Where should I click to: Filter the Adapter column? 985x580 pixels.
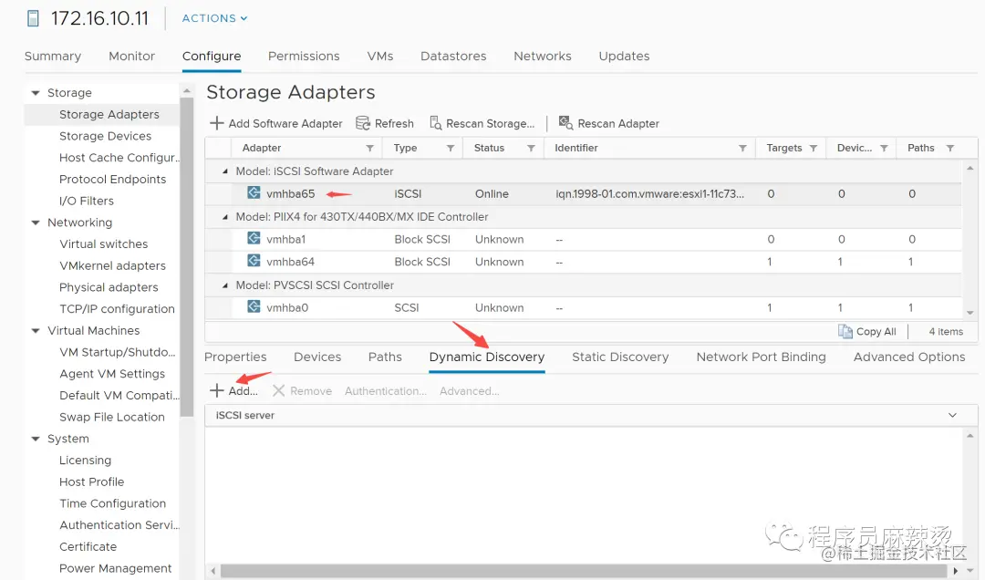[x=370, y=149]
